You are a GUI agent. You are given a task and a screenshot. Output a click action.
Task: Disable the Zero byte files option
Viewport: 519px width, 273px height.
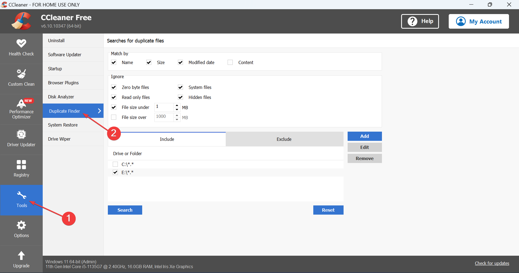click(114, 87)
